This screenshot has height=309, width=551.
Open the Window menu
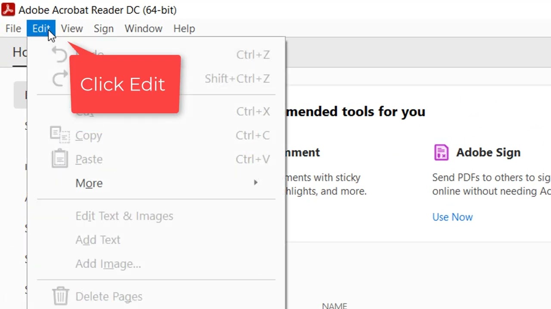(x=143, y=29)
